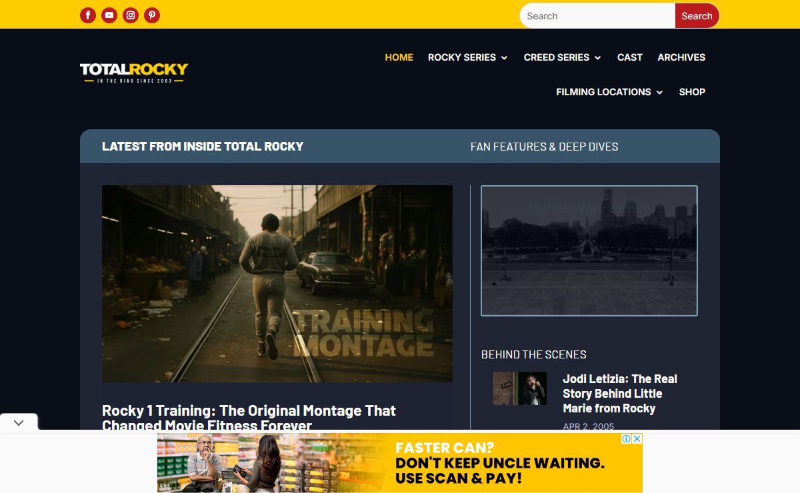The width and height of the screenshot is (800, 493).
Task: Open the ARCHIVES menu item
Action: click(681, 57)
